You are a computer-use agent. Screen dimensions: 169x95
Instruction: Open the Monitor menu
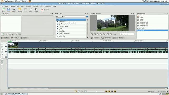click(x=36, y=6)
